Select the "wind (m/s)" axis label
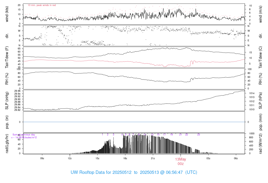This screenshot has height=183, width=268. 260,14
